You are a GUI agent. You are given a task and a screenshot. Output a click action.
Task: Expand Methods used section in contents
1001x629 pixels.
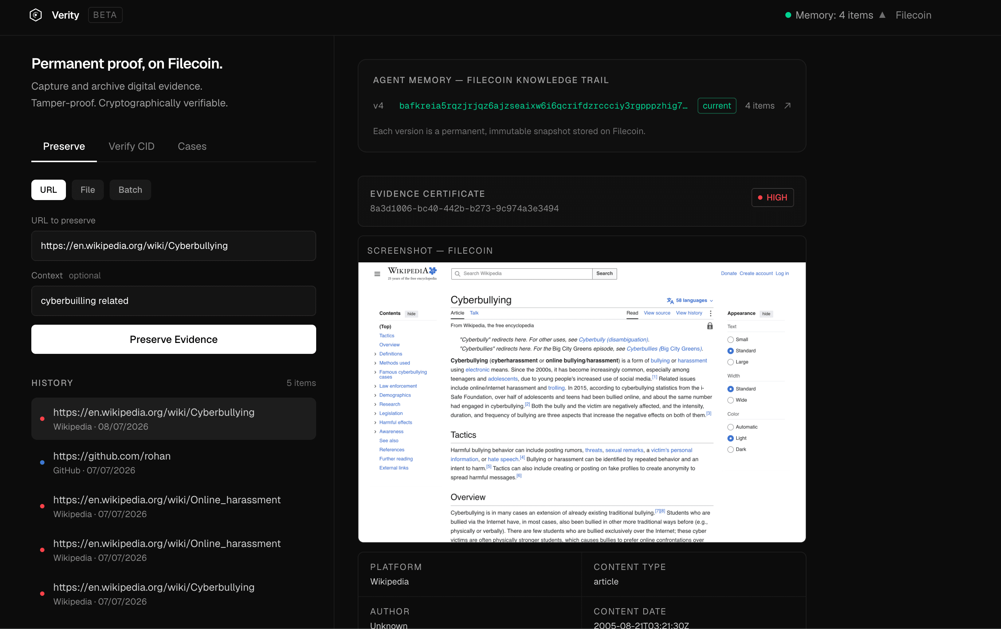coord(375,363)
